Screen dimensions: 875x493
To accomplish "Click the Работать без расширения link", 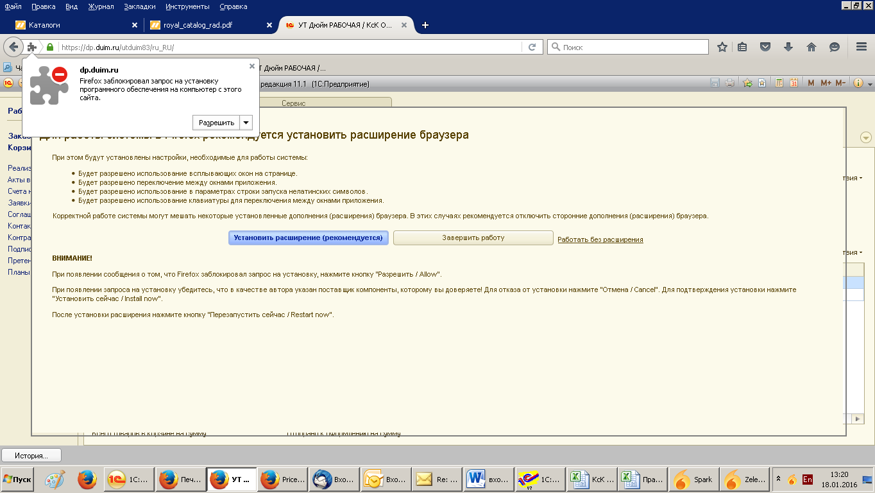I will 600,239.
